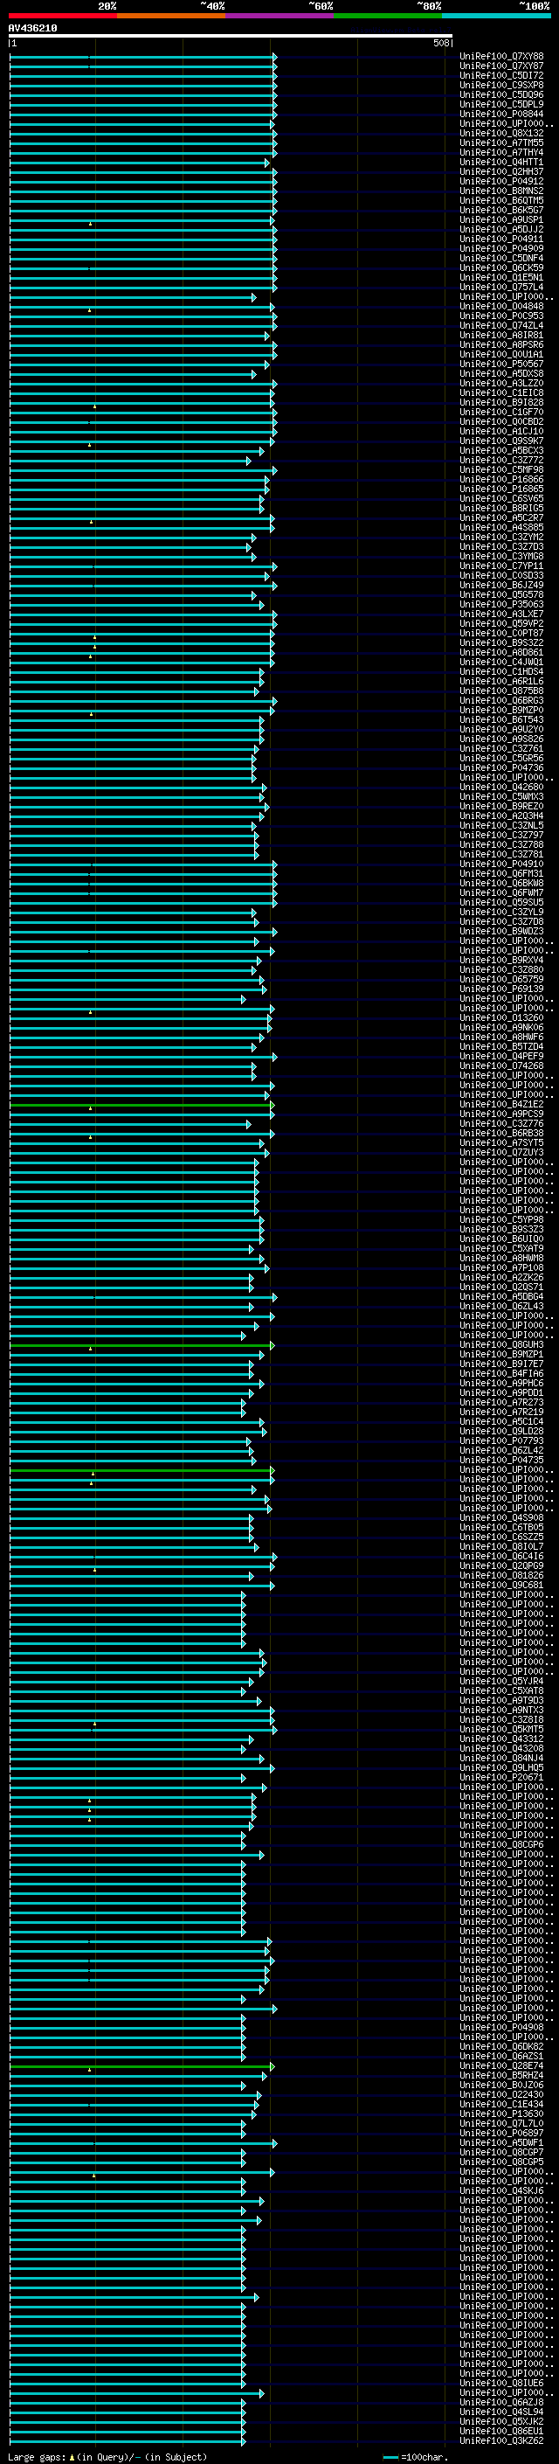Click the green alignment bar for Q8GUM3
The height and width of the screenshot is (2464, 559).
pyautogui.click(x=141, y=1345)
